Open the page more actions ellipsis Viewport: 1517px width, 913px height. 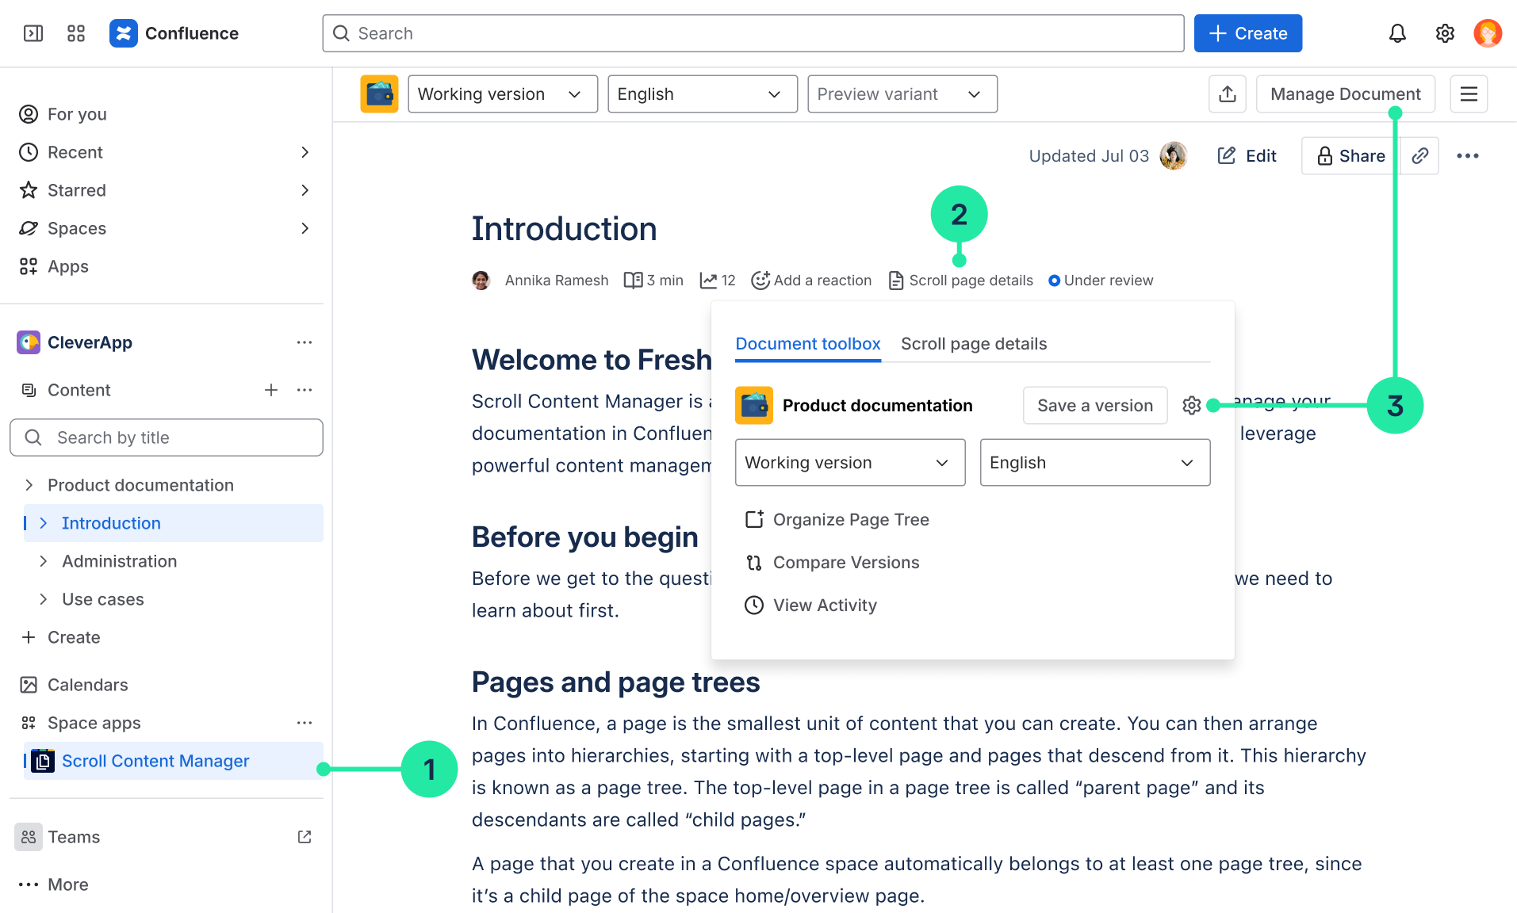(x=1468, y=156)
